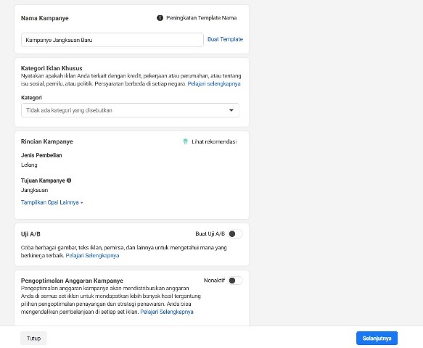The image size is (423, 348).
Task: Click the Nonaktif status label
Action: 214,281
